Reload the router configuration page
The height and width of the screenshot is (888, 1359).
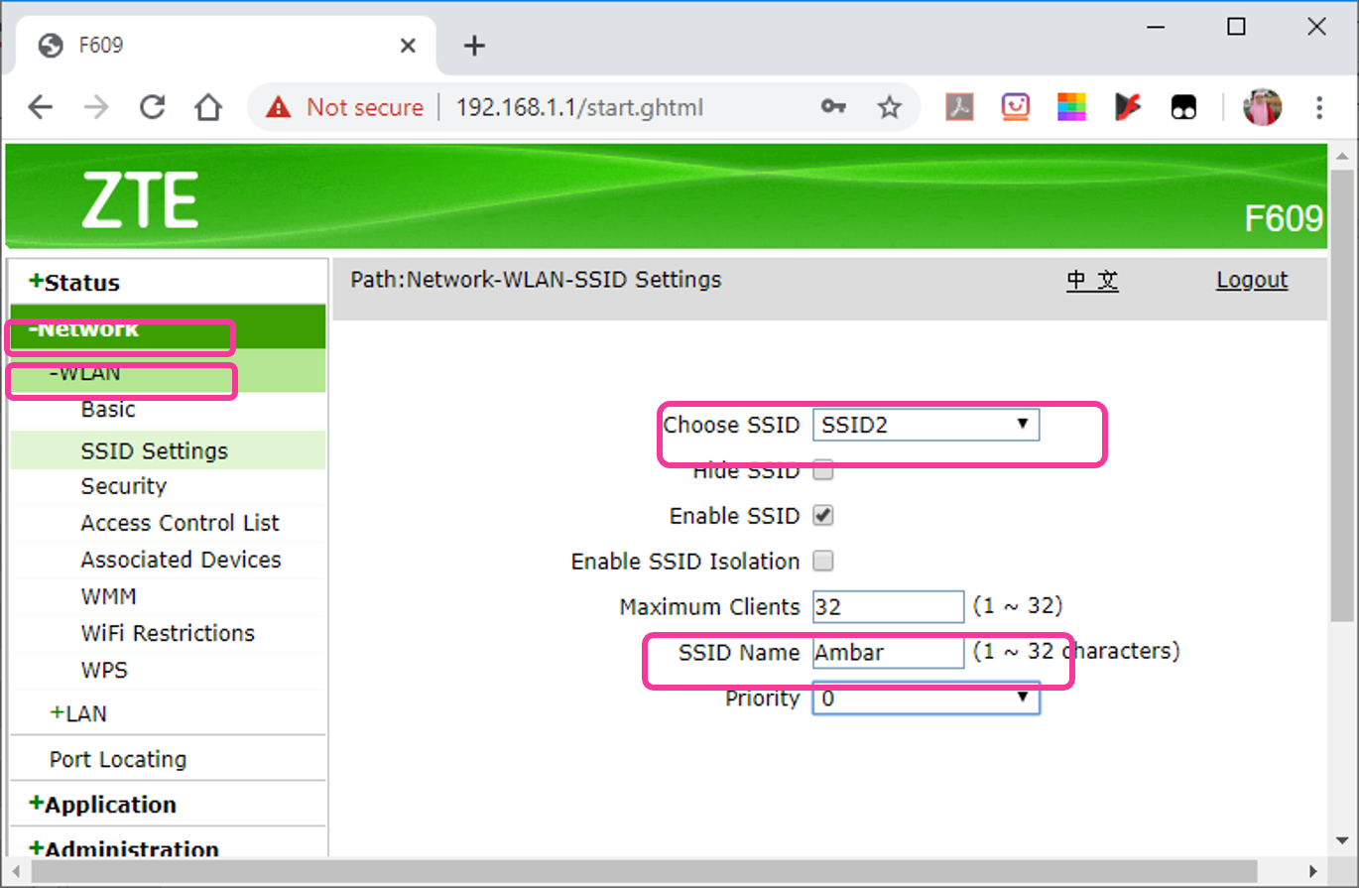153,107
